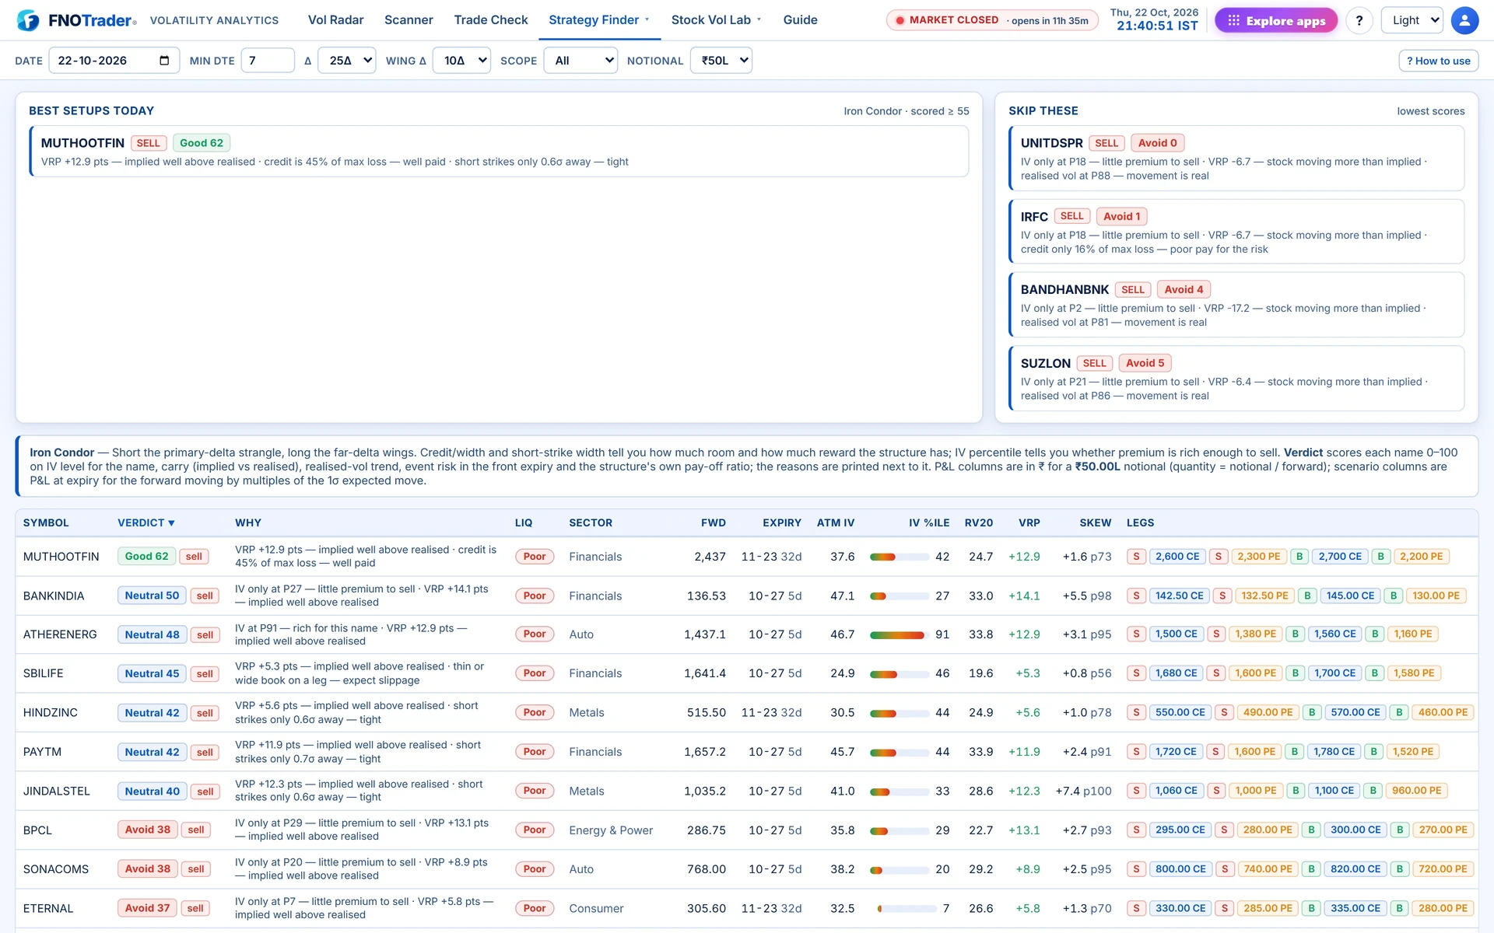Click the FNOTrader logo icon
The width and height of the screenshot is (1494, 933).
point(28,20)
